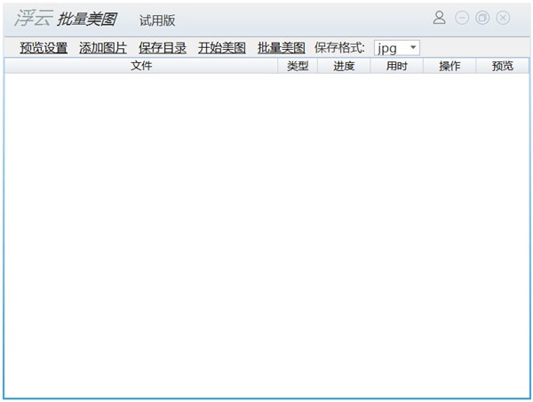Click the 类型 column header
The image size is (533, 402).
[298, 66]
